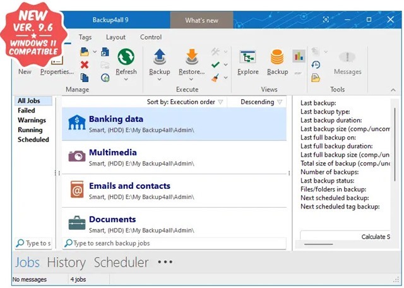Viewport: 404px width, 288px height.
Task: Click the blue Backup icon in Execute group
Action: pyautogui.click(x=160, y=57)
